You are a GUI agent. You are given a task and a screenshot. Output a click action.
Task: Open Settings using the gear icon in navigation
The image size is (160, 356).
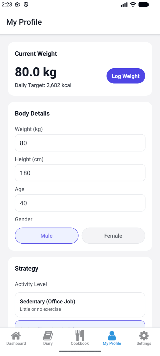click(x=144, y=335)
